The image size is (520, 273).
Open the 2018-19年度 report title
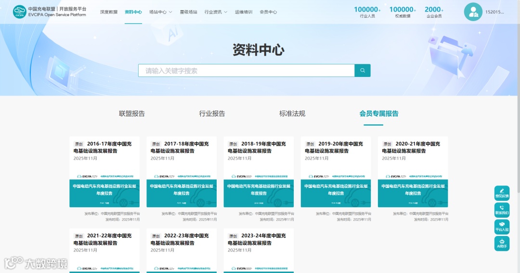pyautogui.click(x=257, y=147)
